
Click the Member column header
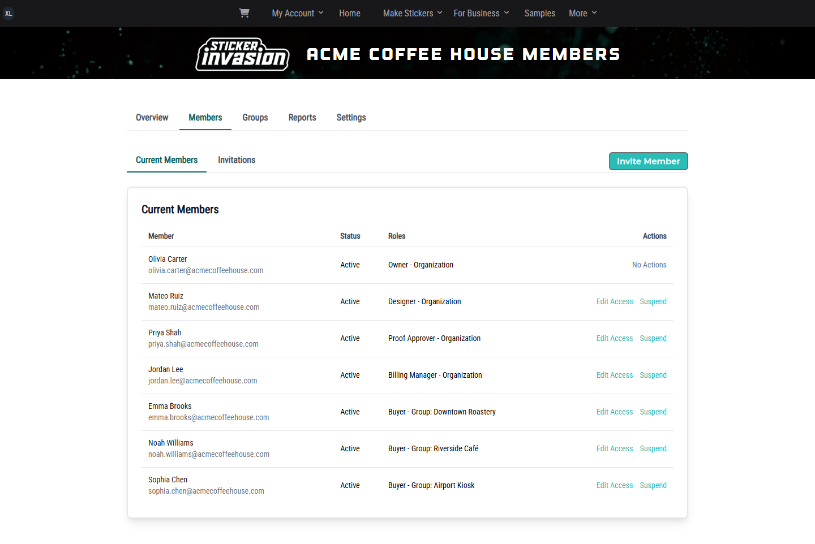[x=161, y=236]
